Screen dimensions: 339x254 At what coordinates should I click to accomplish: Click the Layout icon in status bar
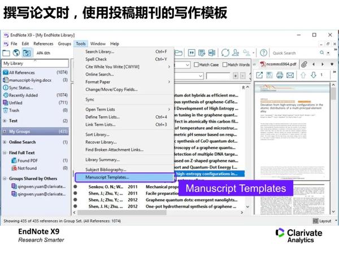316,221
